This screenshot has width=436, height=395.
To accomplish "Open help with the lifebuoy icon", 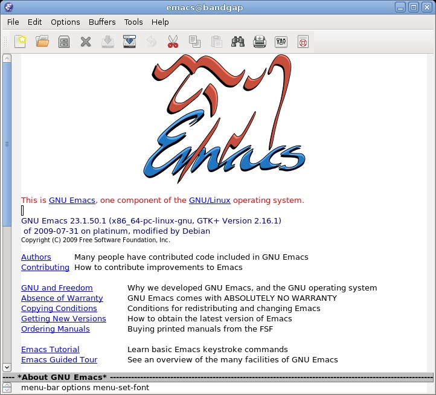I will pos(303,42).
